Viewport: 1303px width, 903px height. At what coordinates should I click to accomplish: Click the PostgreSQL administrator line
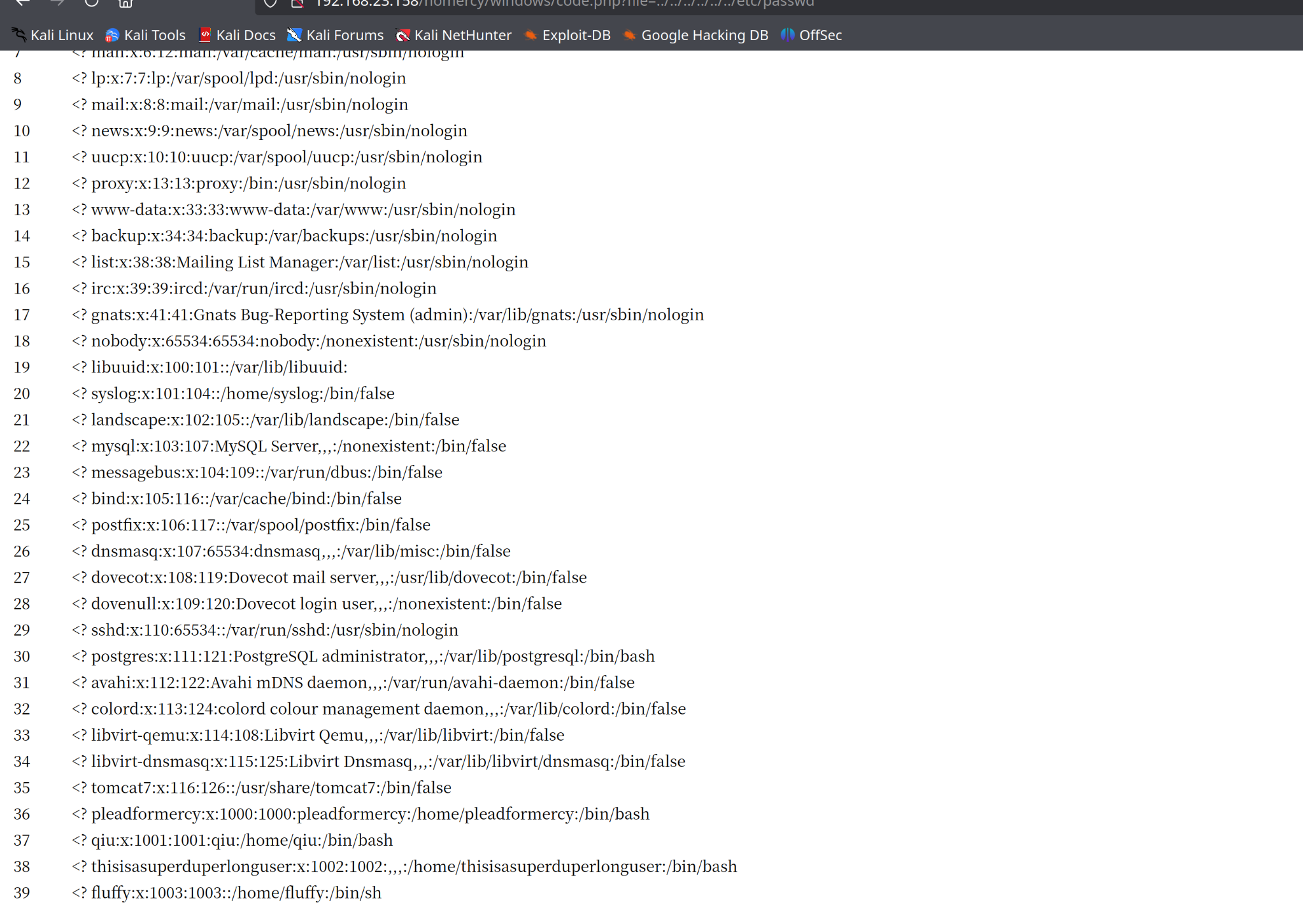pos(363,656)
